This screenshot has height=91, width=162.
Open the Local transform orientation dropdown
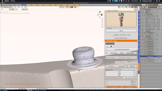pyautogui.click(x=63, y=7)
